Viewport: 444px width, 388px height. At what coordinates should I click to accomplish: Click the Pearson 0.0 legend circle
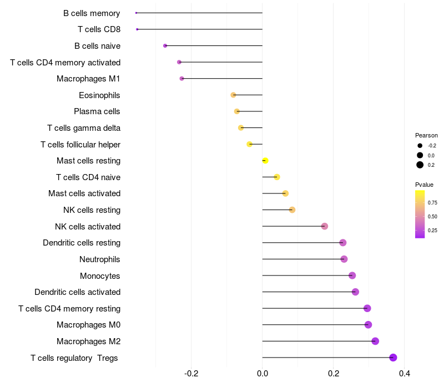pyautogui.click(x=420, y=155)
